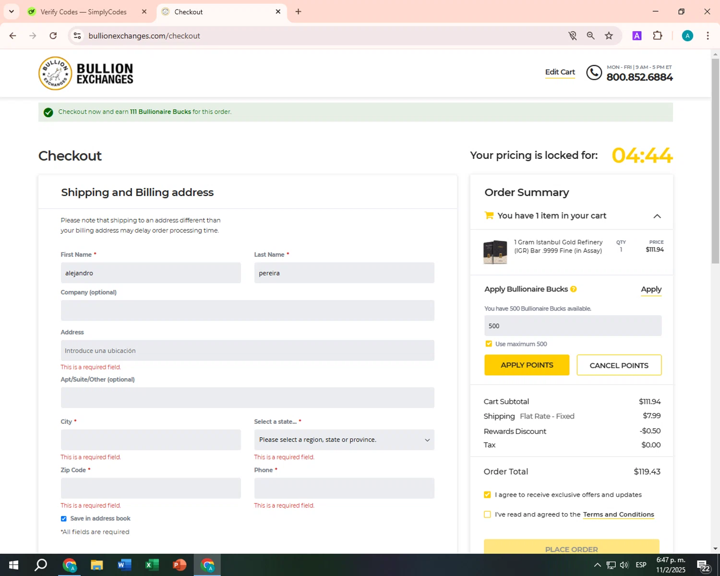
Task: Click the yellow cart icon in Order Summary
Action: [x=489, y=216]
